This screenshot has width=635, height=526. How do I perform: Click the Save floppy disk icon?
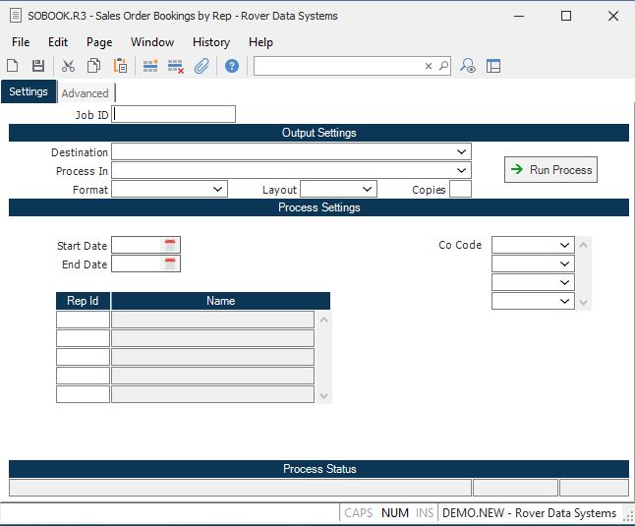pos(38,66)
